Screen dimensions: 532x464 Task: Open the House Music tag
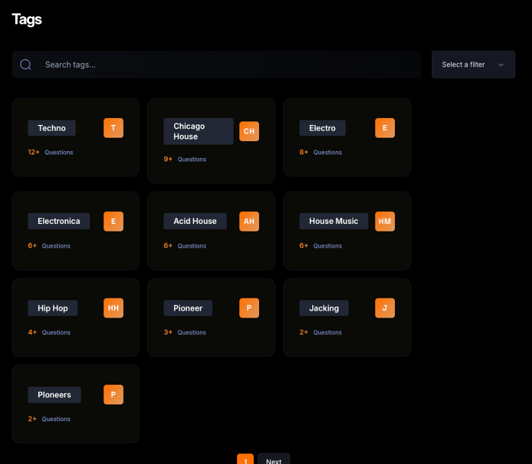(334, 222)
